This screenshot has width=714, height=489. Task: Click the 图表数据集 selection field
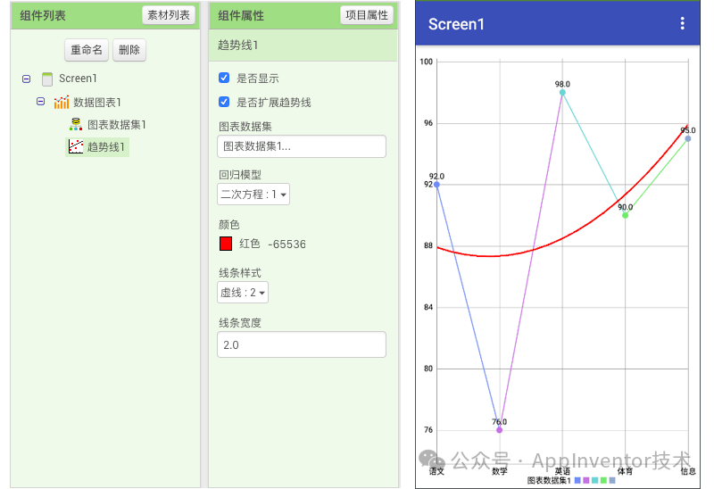tap(302, 146)
